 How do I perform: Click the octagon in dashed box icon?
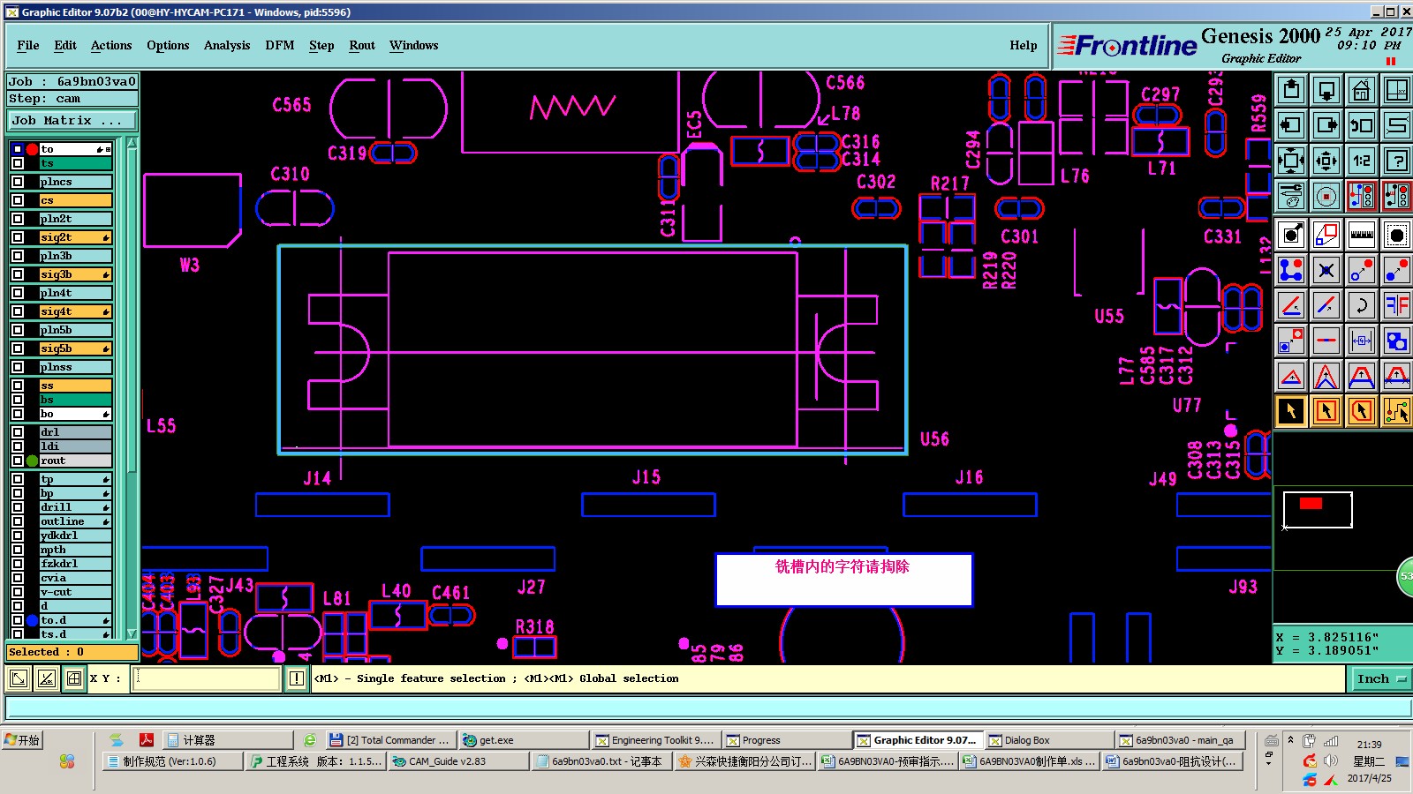pyautogui.click(x=1397, y=235)
